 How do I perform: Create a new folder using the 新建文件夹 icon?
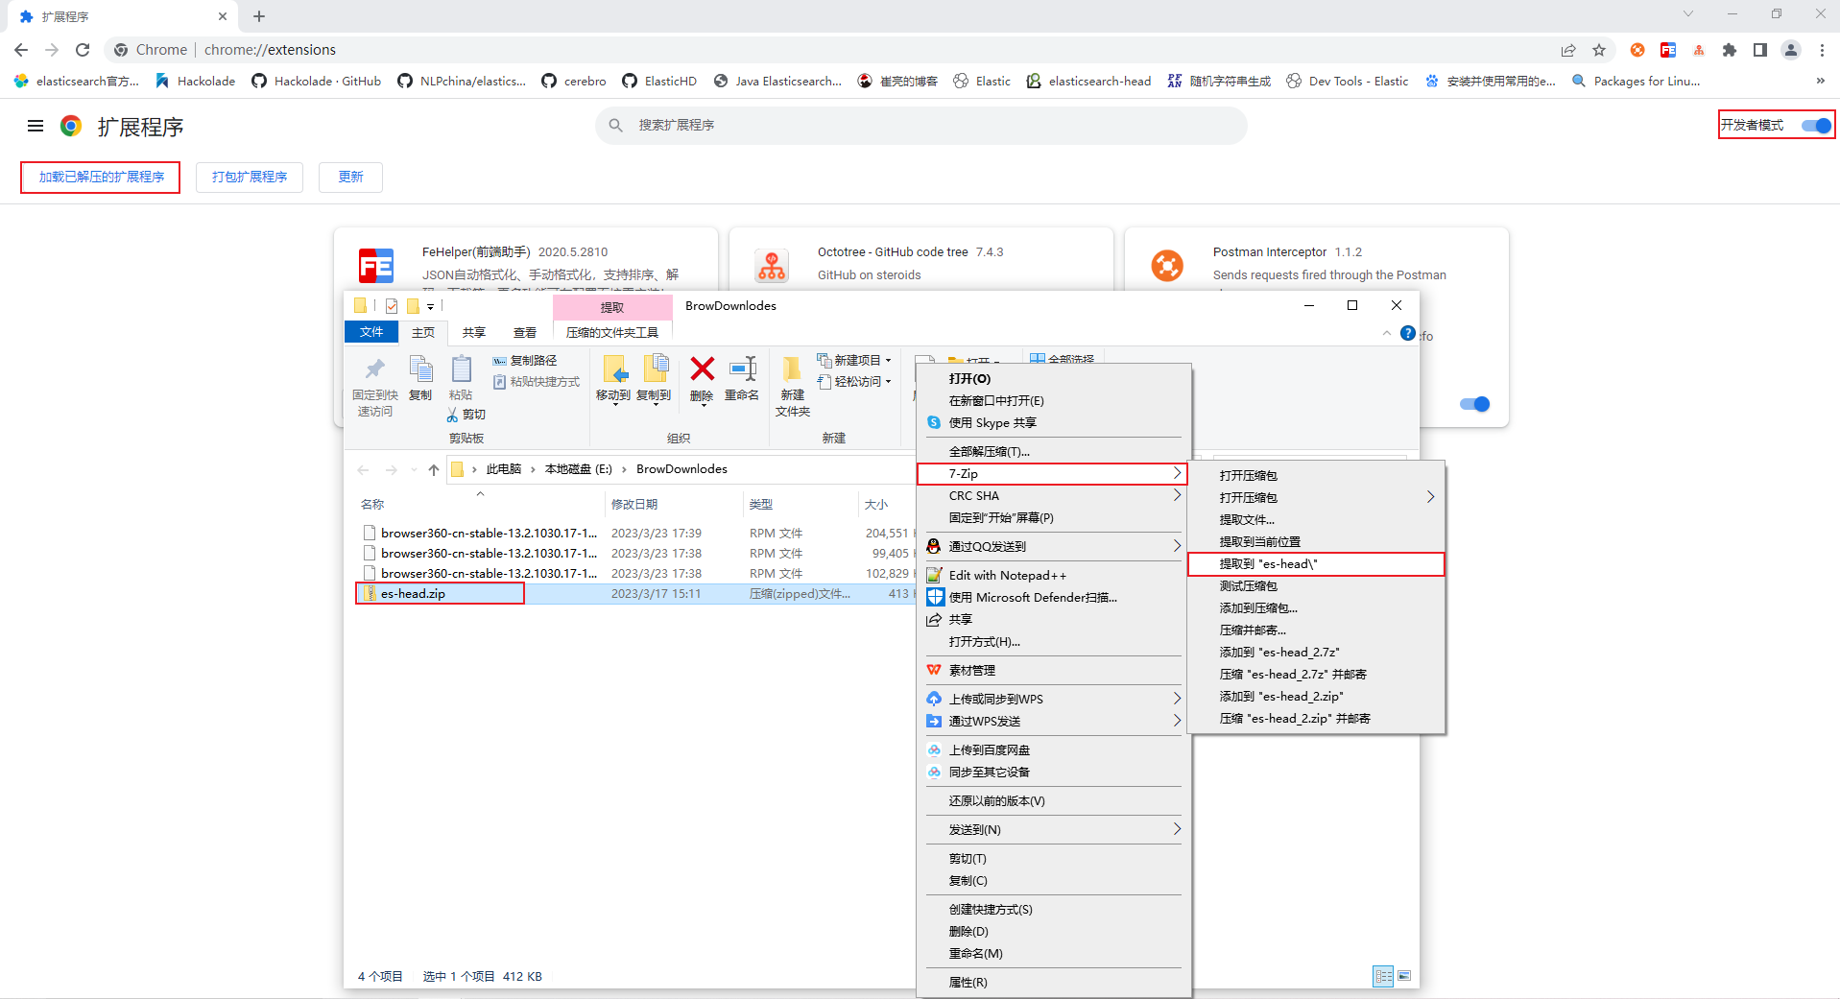792,384
